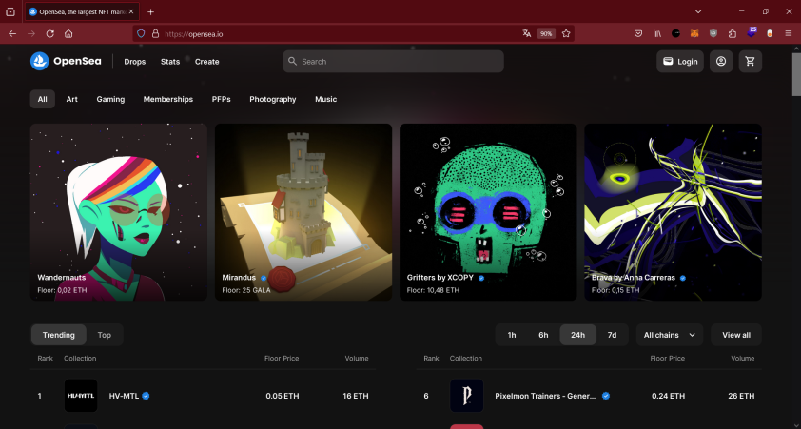Reload the page with the refresh icon
Image resolution: width=801 pixels, height=429 pixels.
click(49, 33)
